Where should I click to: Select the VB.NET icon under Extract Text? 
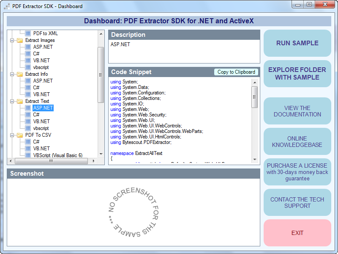coord(28,121)
